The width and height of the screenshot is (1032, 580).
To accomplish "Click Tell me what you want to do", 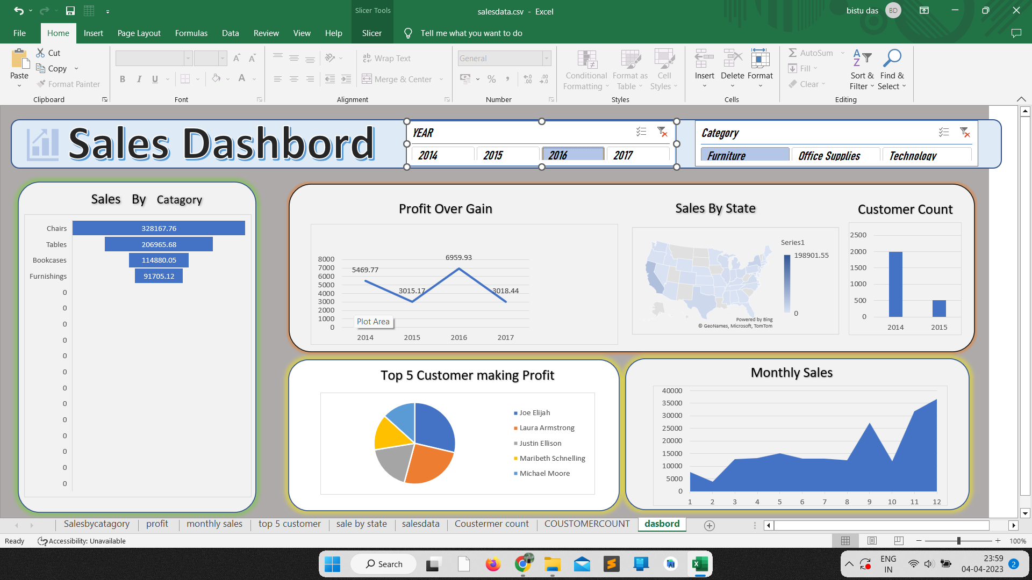I will 471,33.
